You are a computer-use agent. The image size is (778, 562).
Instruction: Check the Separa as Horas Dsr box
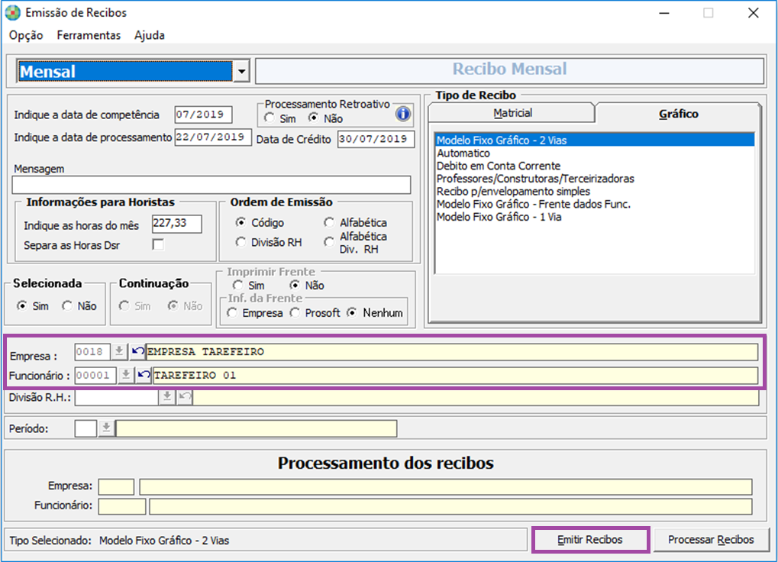[158, 244]
